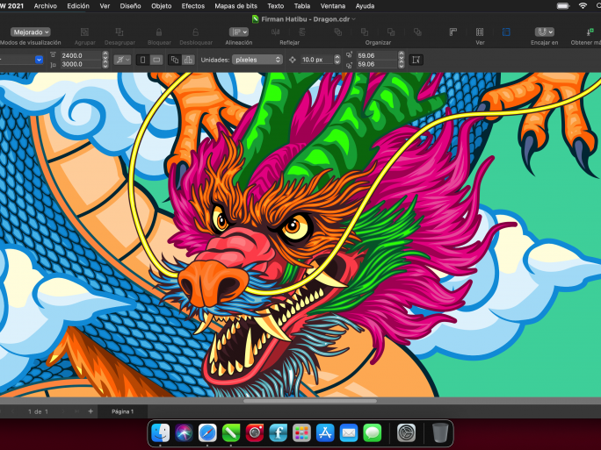The width and height of the screenshot is (601, 450).
Task: Click the Reflejar mirror horizontally icon
Action: [x=275, y=32]
